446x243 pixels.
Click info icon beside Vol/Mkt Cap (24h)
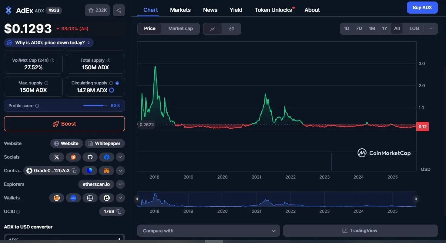(52, 60)
